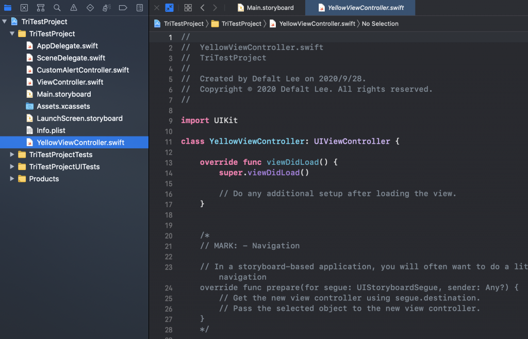Click the Info.plist file icon
The height and width of the screenshot is (339, 528).
coord(29,130)
